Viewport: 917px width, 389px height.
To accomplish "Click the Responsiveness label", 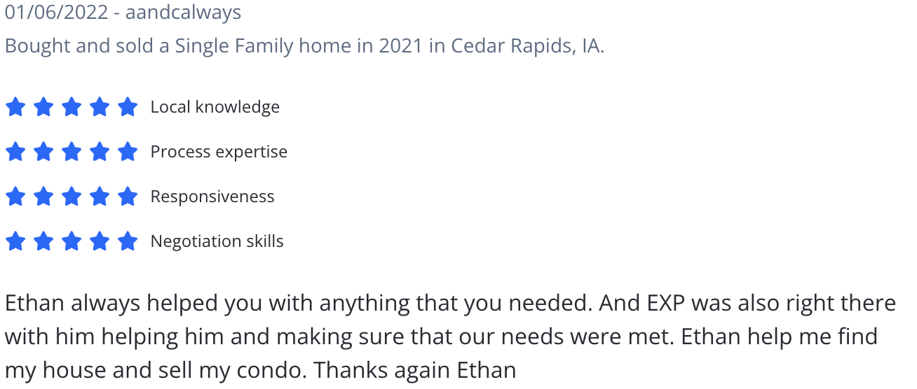I will pos(212,197).
